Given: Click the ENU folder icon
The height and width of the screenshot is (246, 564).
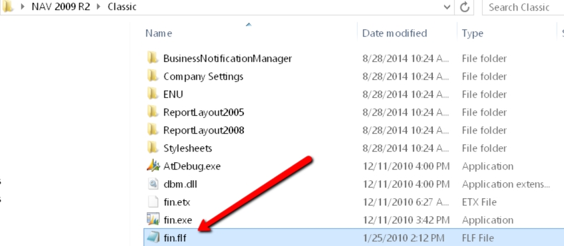Looking at the screenshot, I should (x=152, y=94).
